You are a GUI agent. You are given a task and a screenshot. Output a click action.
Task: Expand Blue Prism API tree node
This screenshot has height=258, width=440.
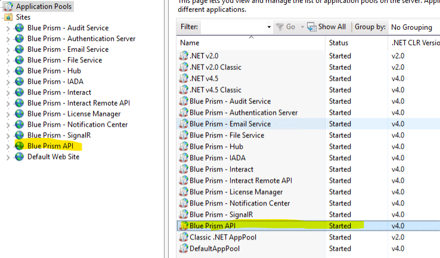8,146
